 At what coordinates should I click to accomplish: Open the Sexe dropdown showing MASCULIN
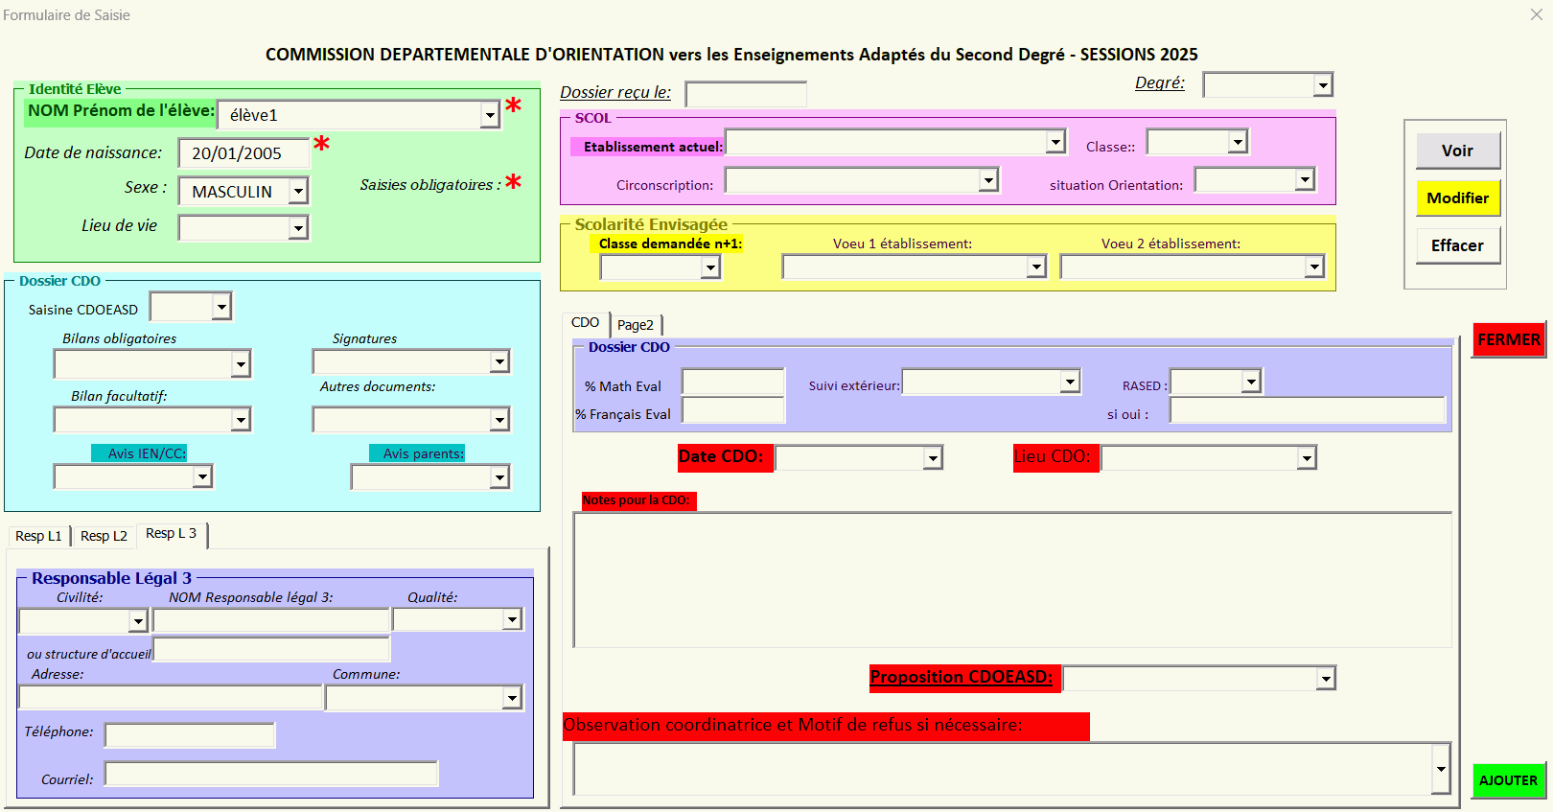point(298,192)
